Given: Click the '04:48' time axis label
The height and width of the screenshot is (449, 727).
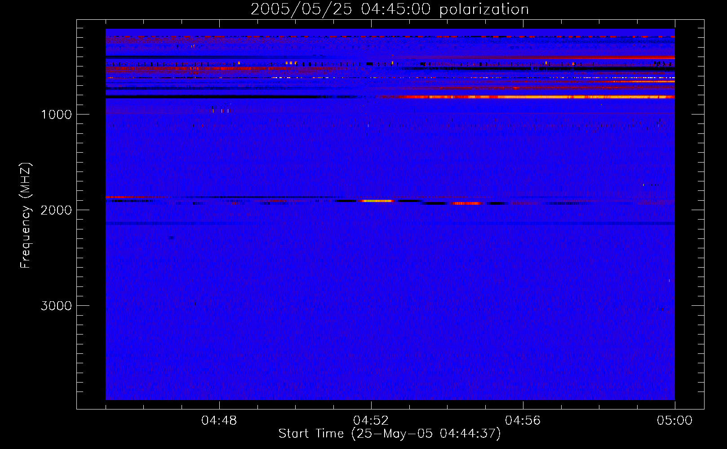Looking at the screenshot, I should click(219, 421).
